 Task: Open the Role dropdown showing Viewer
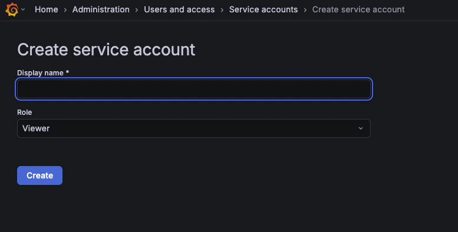[194, 128]
